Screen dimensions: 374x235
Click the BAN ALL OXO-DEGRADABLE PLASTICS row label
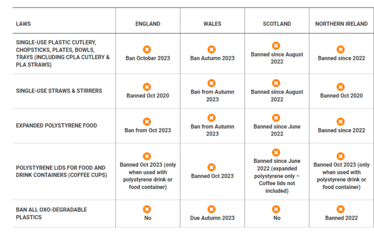pos(51,213)
